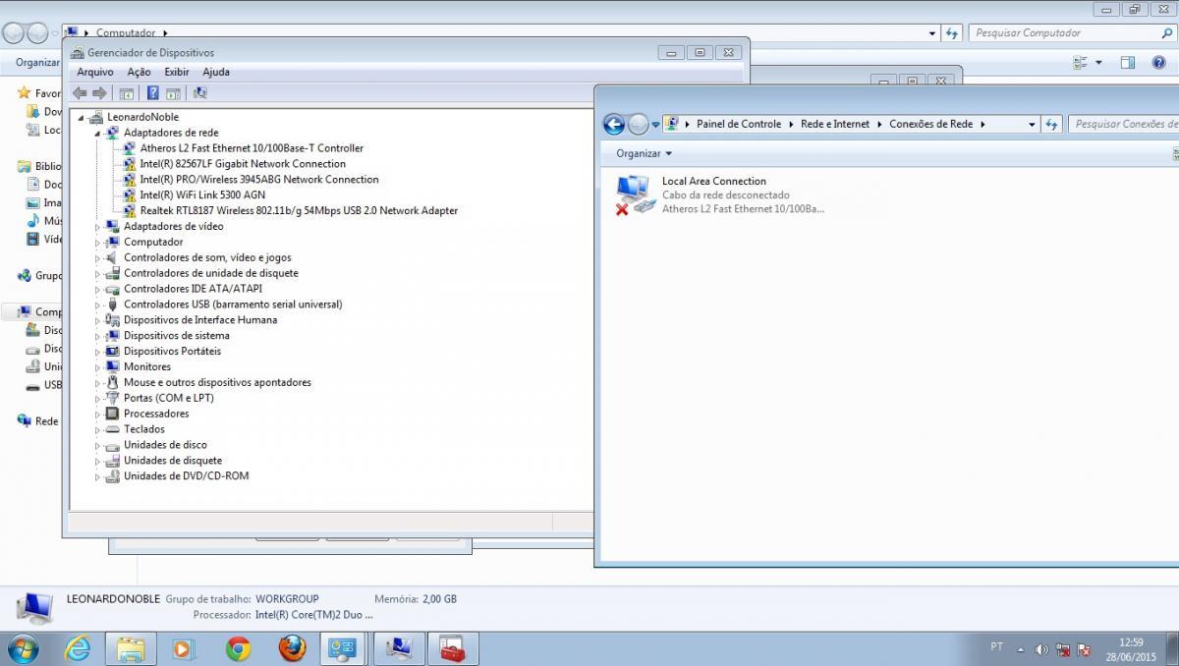Select Intel 82567LF Gigabit device warning icon
This screenshot has height=666, width=1179.
tap(130, 164)
